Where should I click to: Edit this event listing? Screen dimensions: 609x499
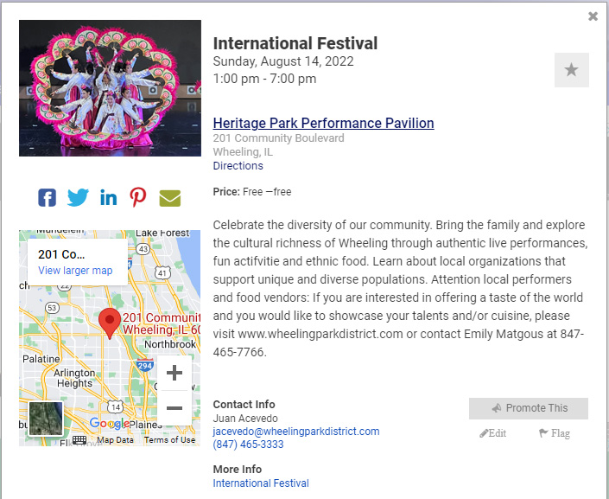click(x=493, y=433)
